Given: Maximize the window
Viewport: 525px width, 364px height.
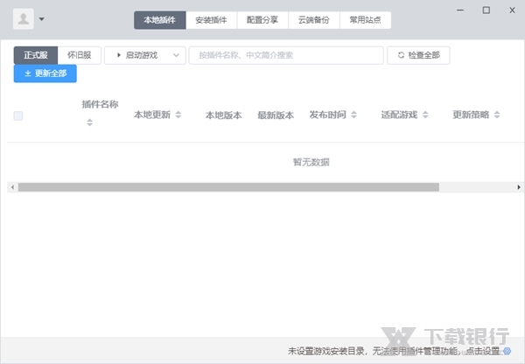Looking at the screenshot, I should coord(486,10).
